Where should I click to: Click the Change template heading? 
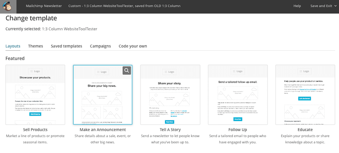(31, 18)
